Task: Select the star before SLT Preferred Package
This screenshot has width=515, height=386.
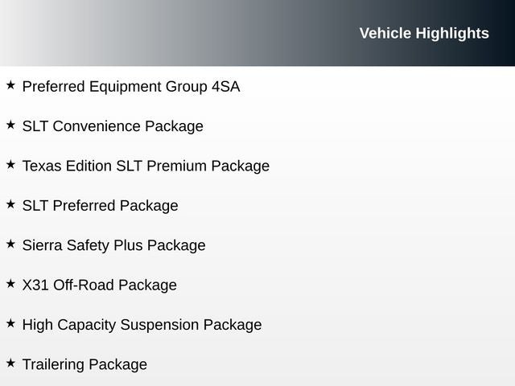Action: (x=10, y=204)
